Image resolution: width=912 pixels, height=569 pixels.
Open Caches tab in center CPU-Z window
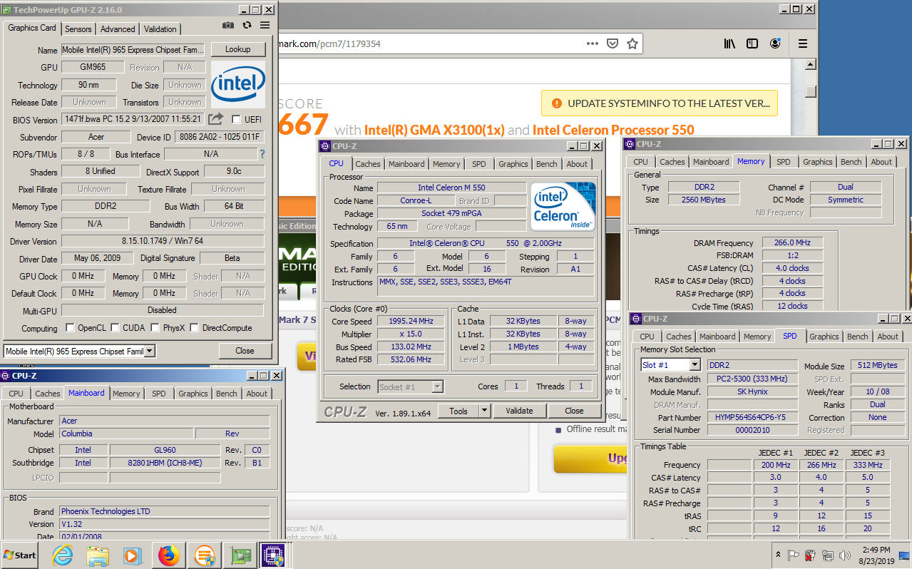(x=367, y=164)
